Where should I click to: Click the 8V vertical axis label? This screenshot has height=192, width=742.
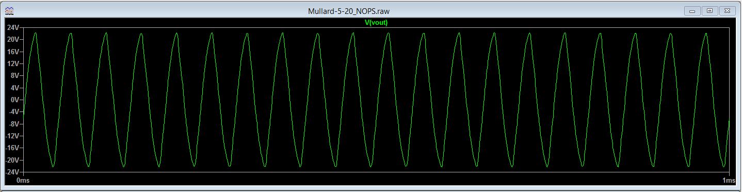[14, 75]
